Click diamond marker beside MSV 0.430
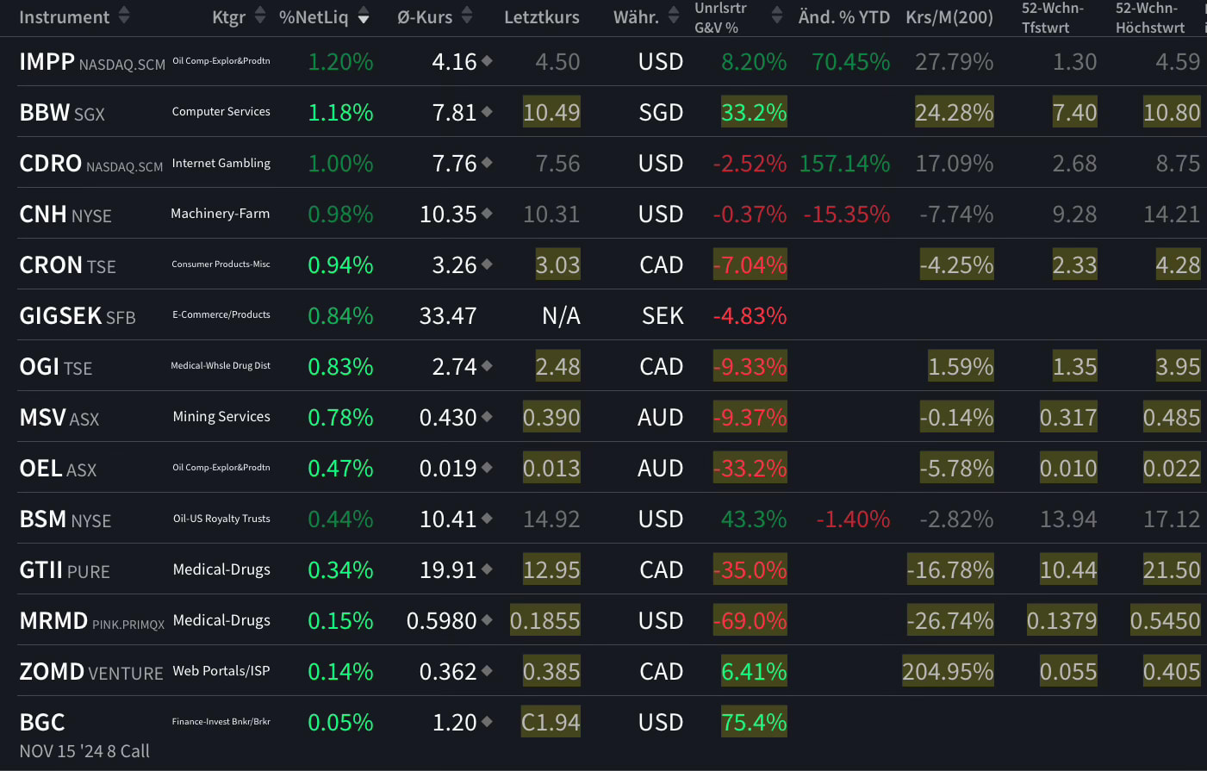The width and height of the screenshot is (1207, 771). pos(487,417)
